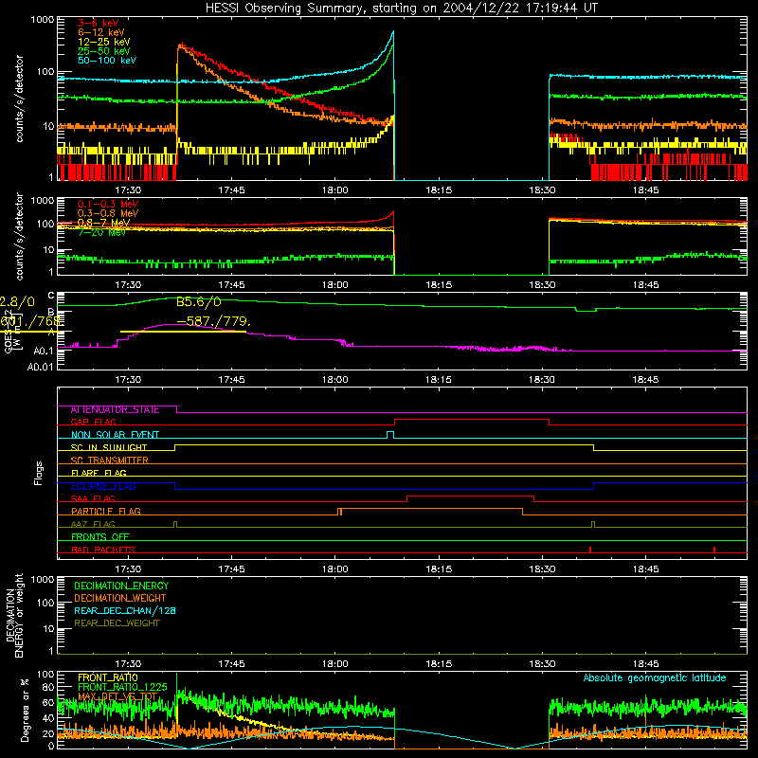Click the A0.01 tick label on GOES axis

pyautogui.click(x=40, y=367)
